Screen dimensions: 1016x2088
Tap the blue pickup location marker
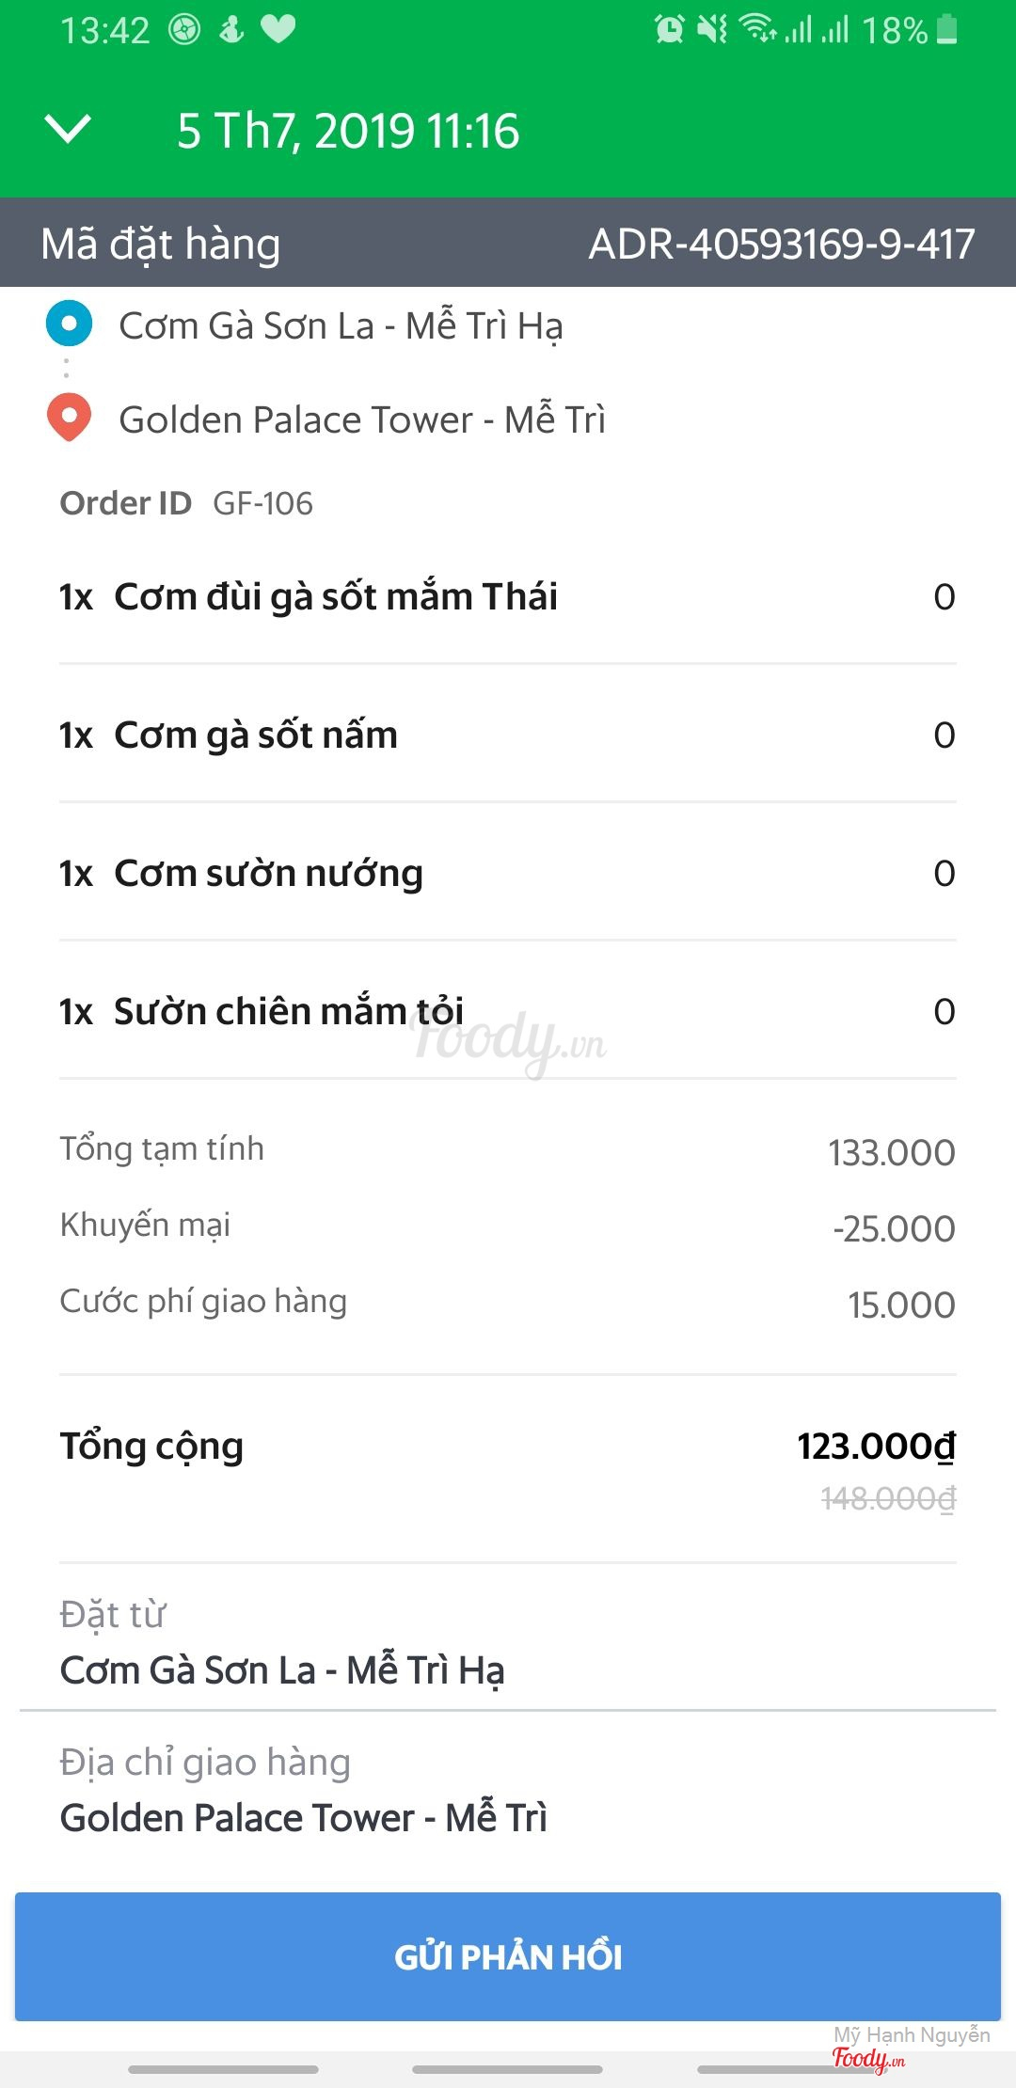pyautogui.click(x=69, y=324)
